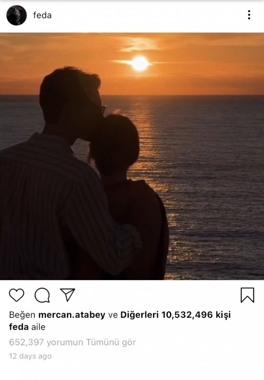The image size is (264, 380).
Task: Click the feda username in the caption
Action: (18, 327)
